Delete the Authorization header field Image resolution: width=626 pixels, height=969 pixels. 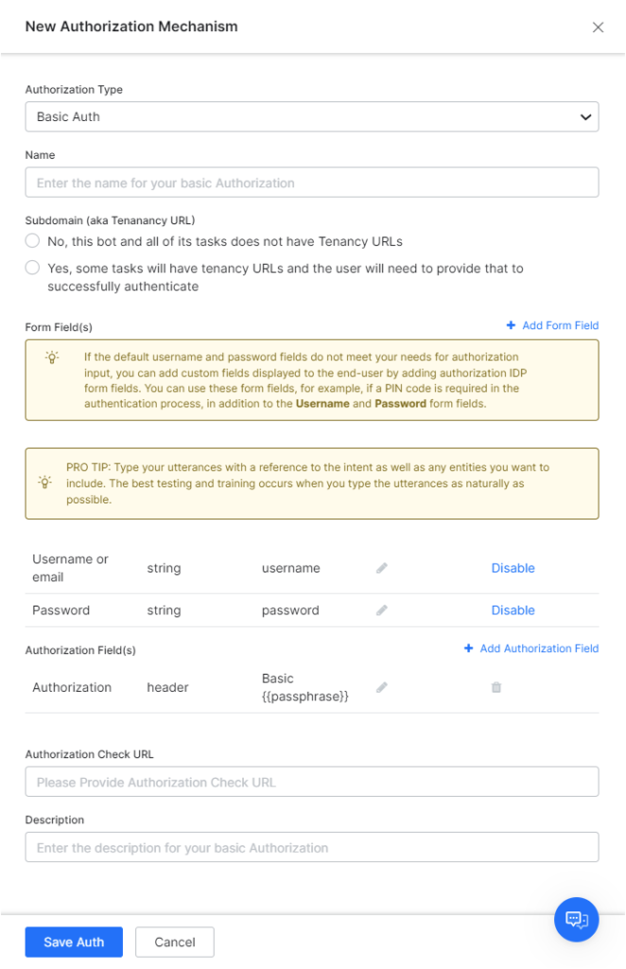pos(496,688)
